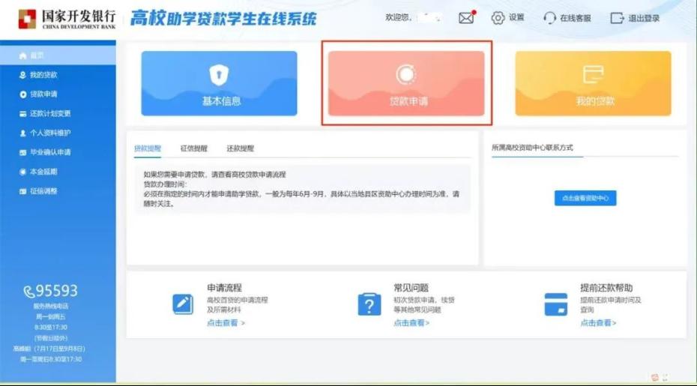This screenshot has height=386, width=697.
Task: Click the 申请流程 edit document icon
Action: [x=183, y=304]
